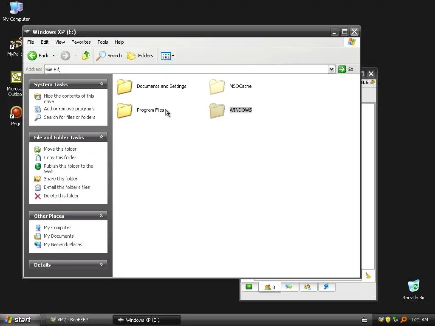Viewport: 435px width, 326px height.
Task: Click E-mail this folder's files
Action: click(67, 187)
